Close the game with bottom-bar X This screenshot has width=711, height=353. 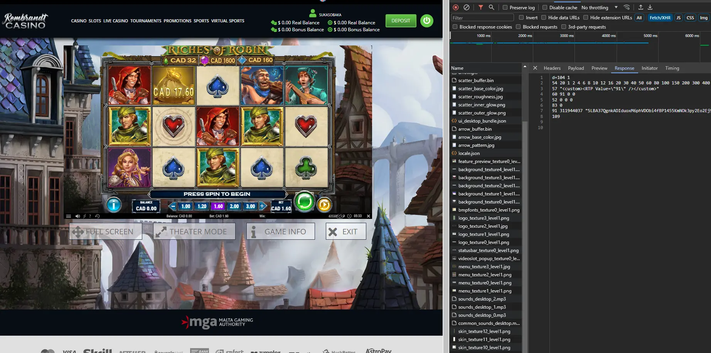[x=368, y=216]
